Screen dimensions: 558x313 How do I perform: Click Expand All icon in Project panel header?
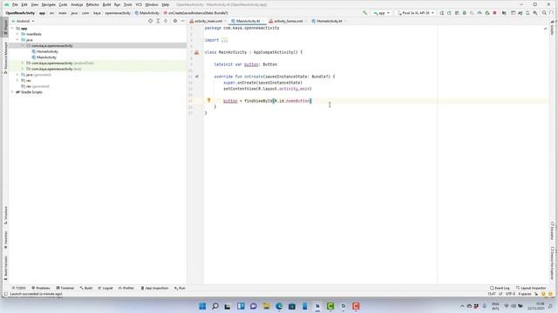click(x=159, y=21)
